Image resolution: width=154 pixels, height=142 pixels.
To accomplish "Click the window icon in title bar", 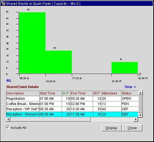I will click(3, 3).
